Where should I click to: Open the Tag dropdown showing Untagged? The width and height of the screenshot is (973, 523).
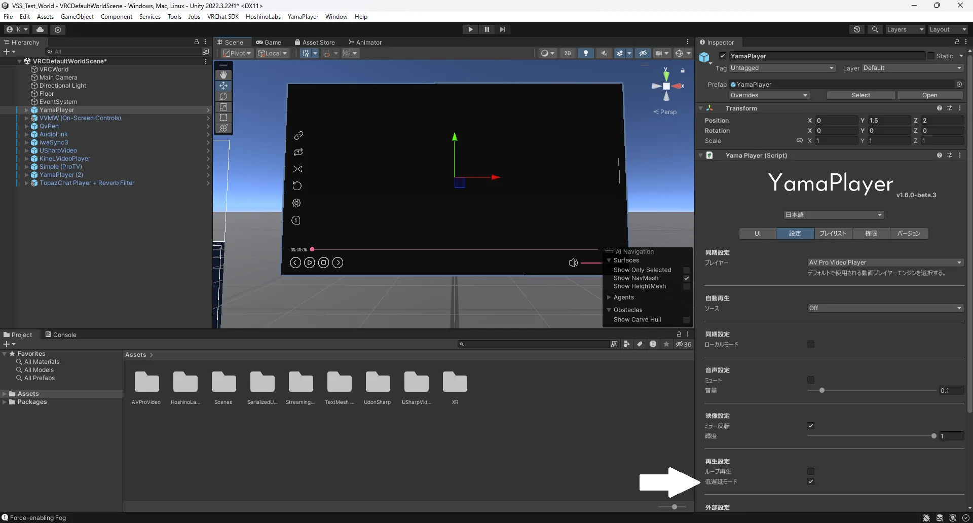[782, 68]
